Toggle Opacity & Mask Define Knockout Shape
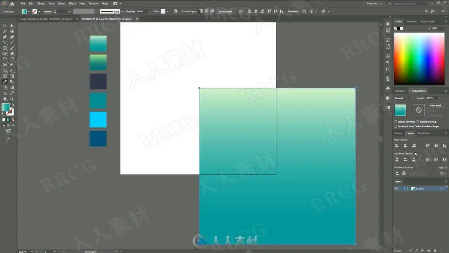This screenshot has width=449, height=253. coord(395,126)
